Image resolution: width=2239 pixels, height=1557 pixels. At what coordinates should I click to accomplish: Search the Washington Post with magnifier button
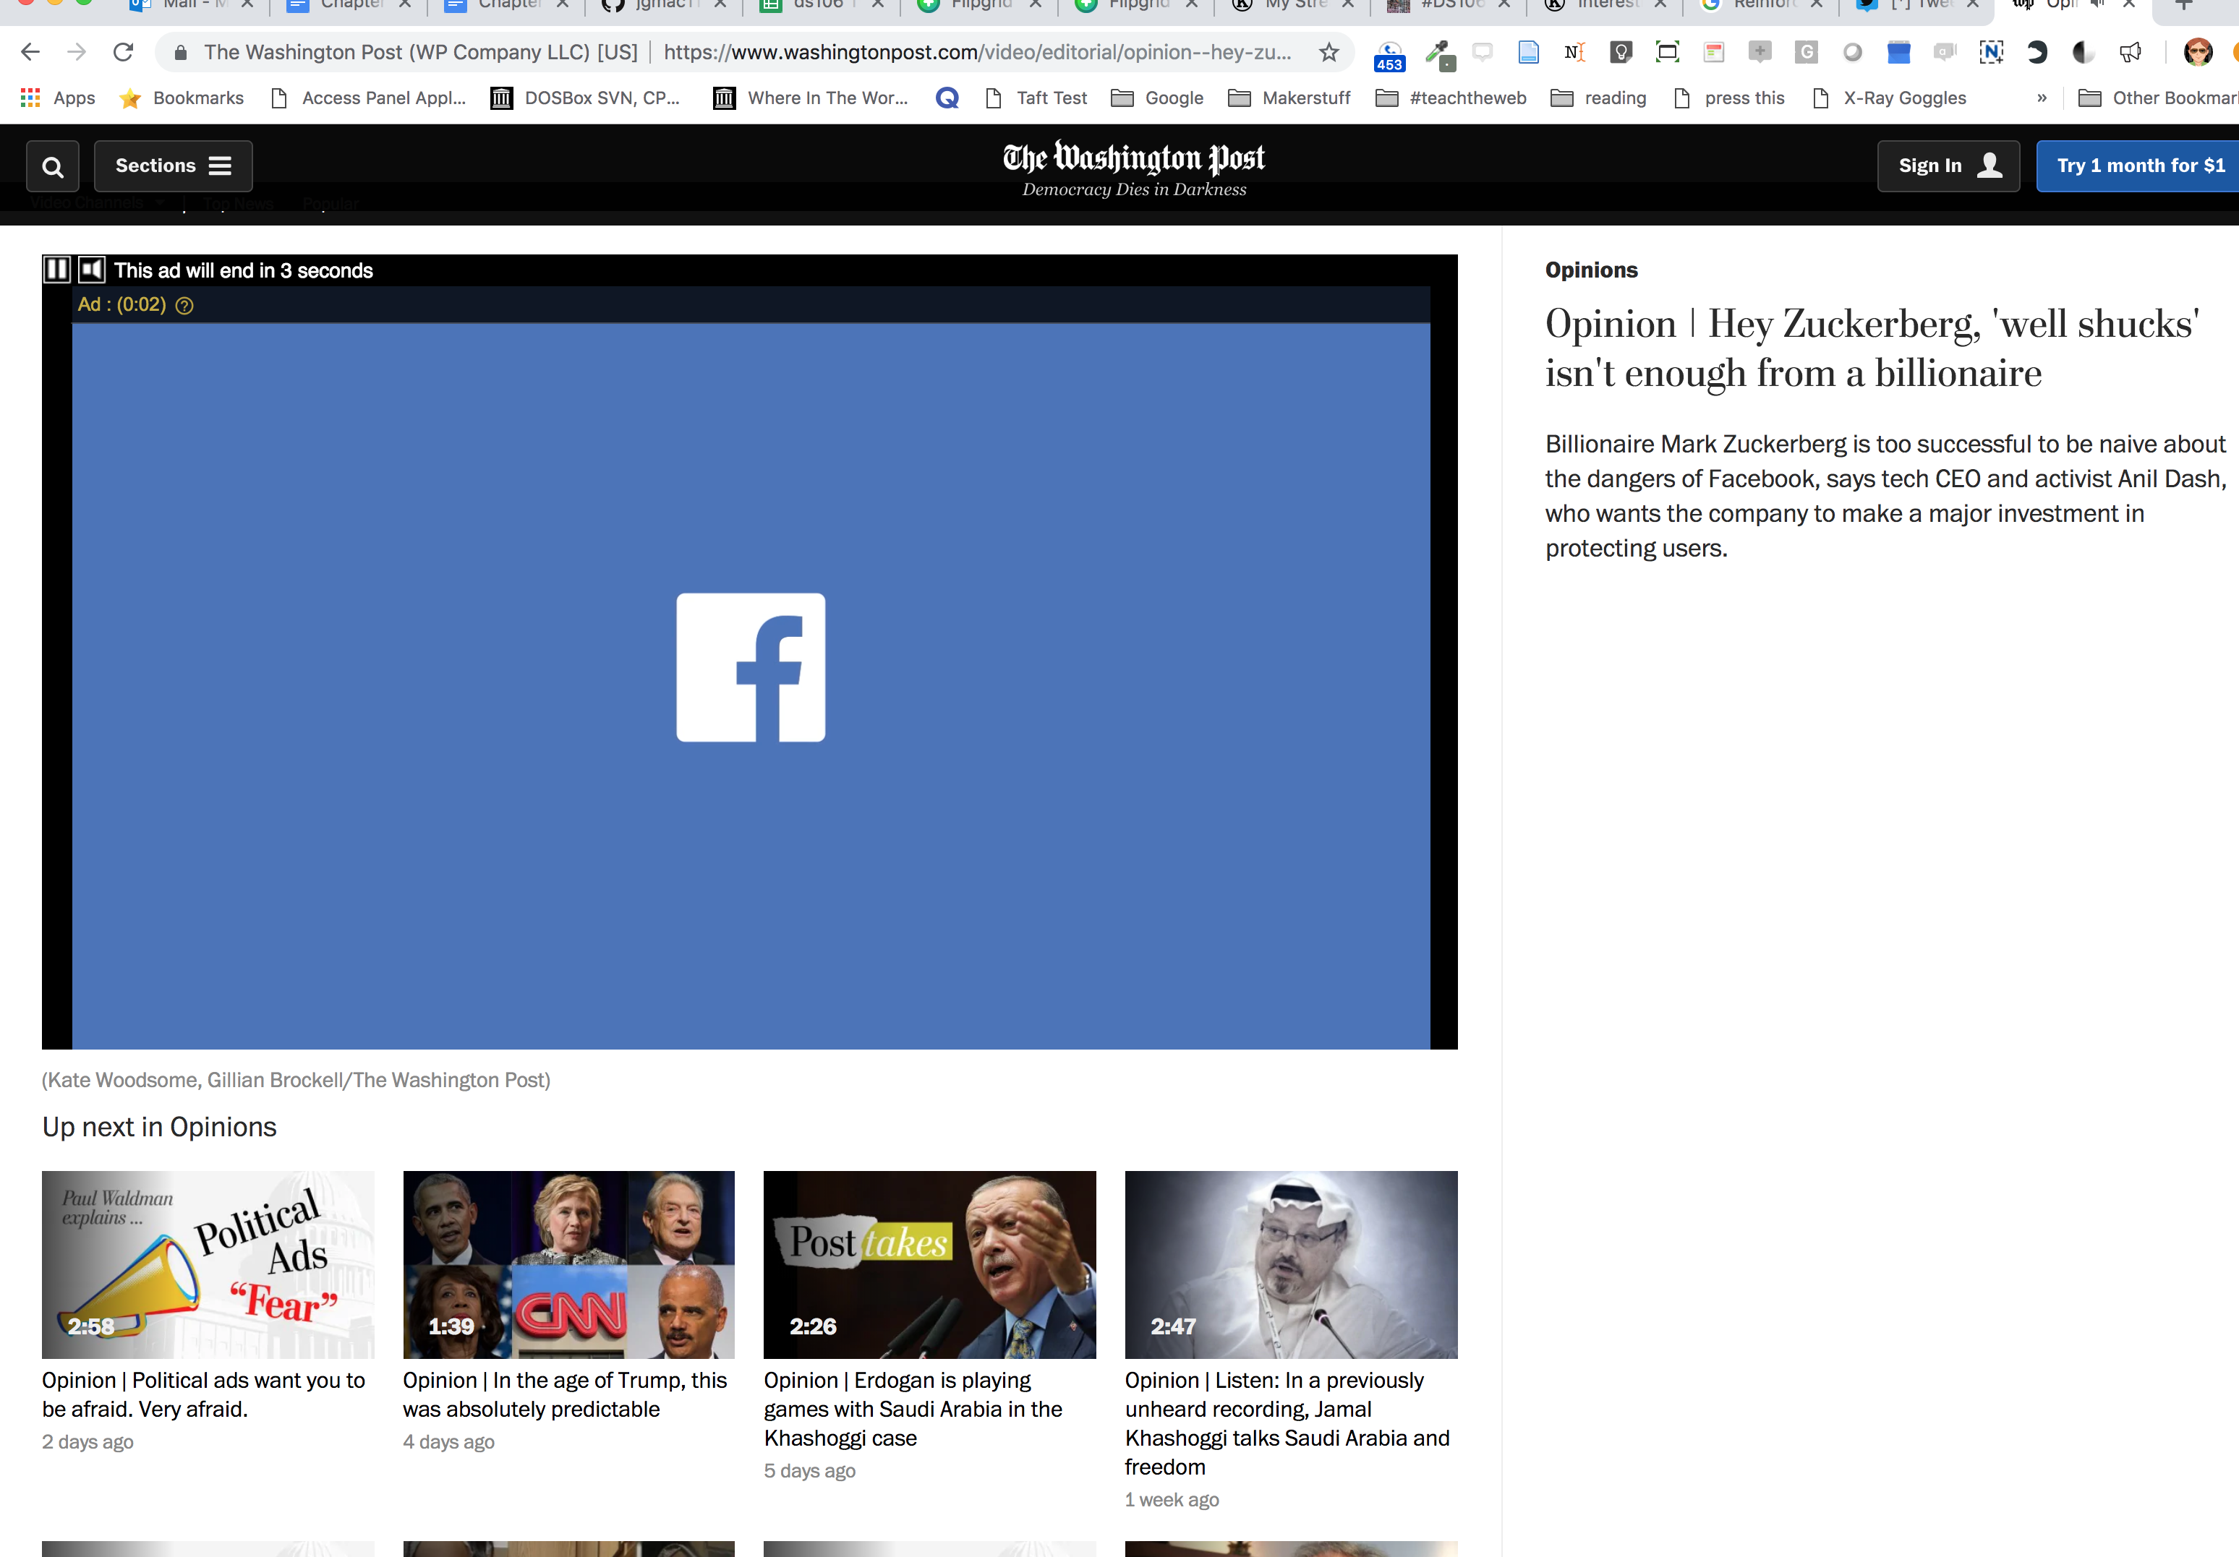click(x=53, y=166)
